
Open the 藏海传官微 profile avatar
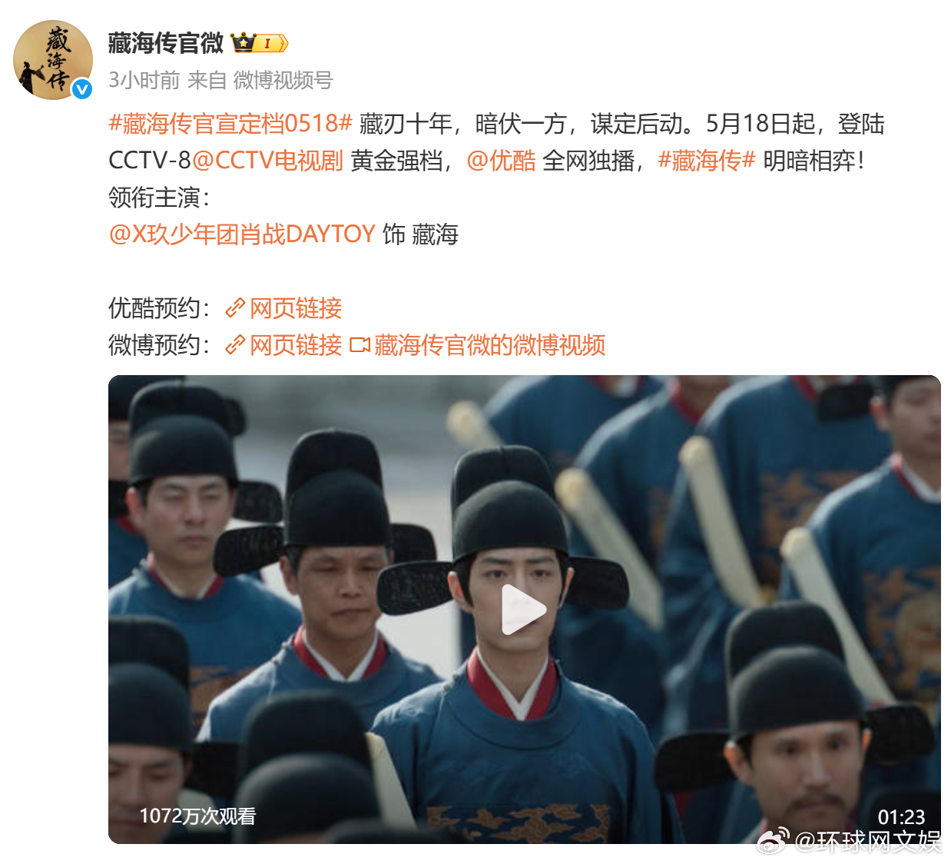(x=53, y=60)
